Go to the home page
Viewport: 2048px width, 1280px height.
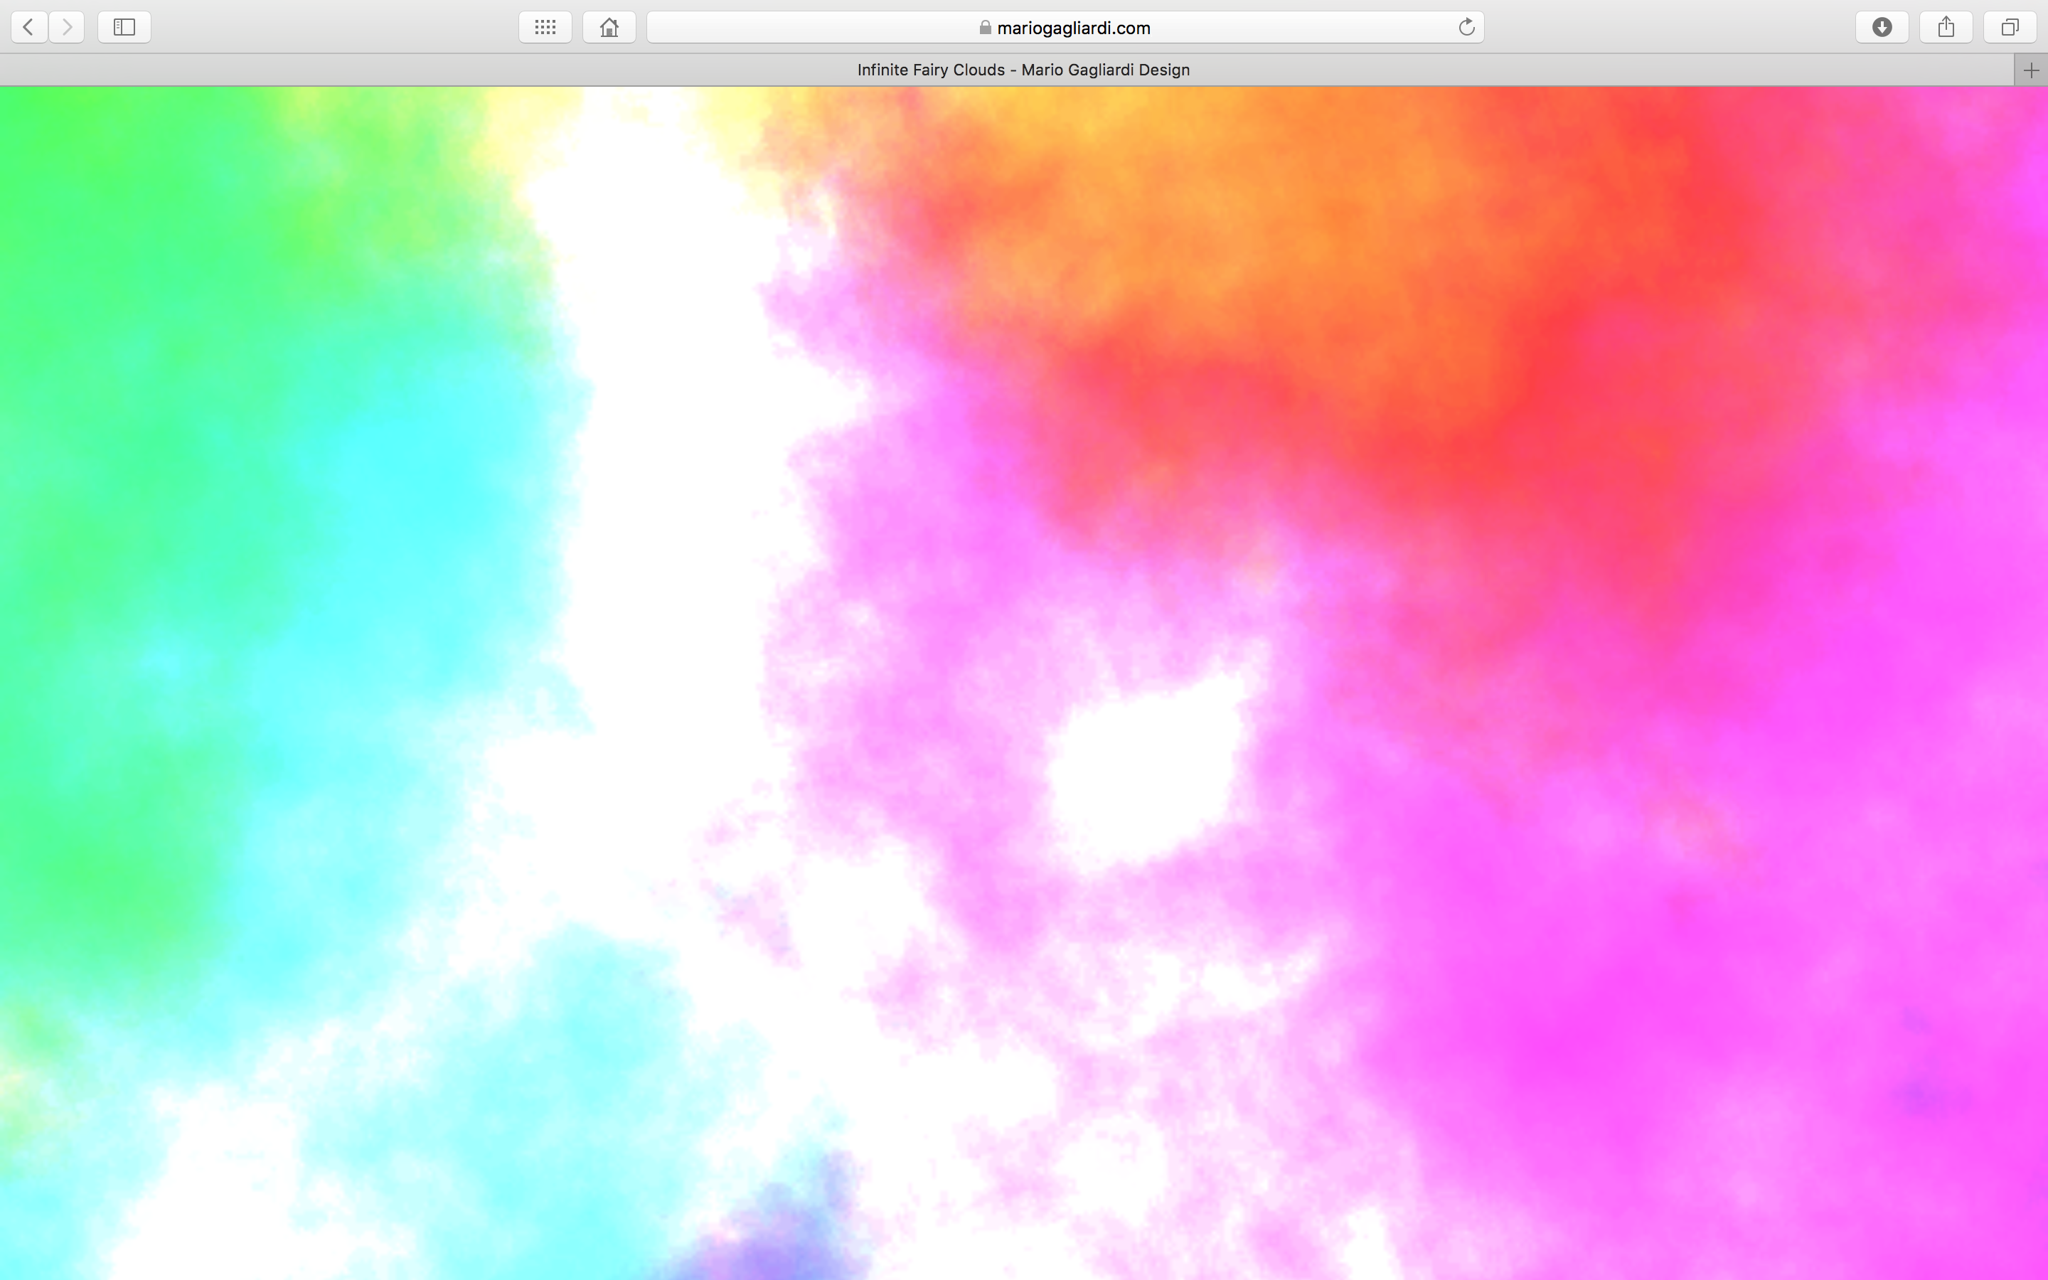coord(609,27)
